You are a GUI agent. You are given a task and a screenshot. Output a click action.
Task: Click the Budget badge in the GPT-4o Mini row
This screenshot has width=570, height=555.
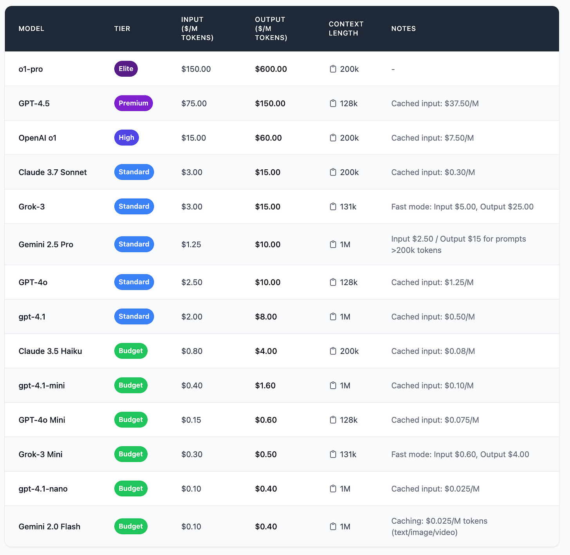[131, 420]
